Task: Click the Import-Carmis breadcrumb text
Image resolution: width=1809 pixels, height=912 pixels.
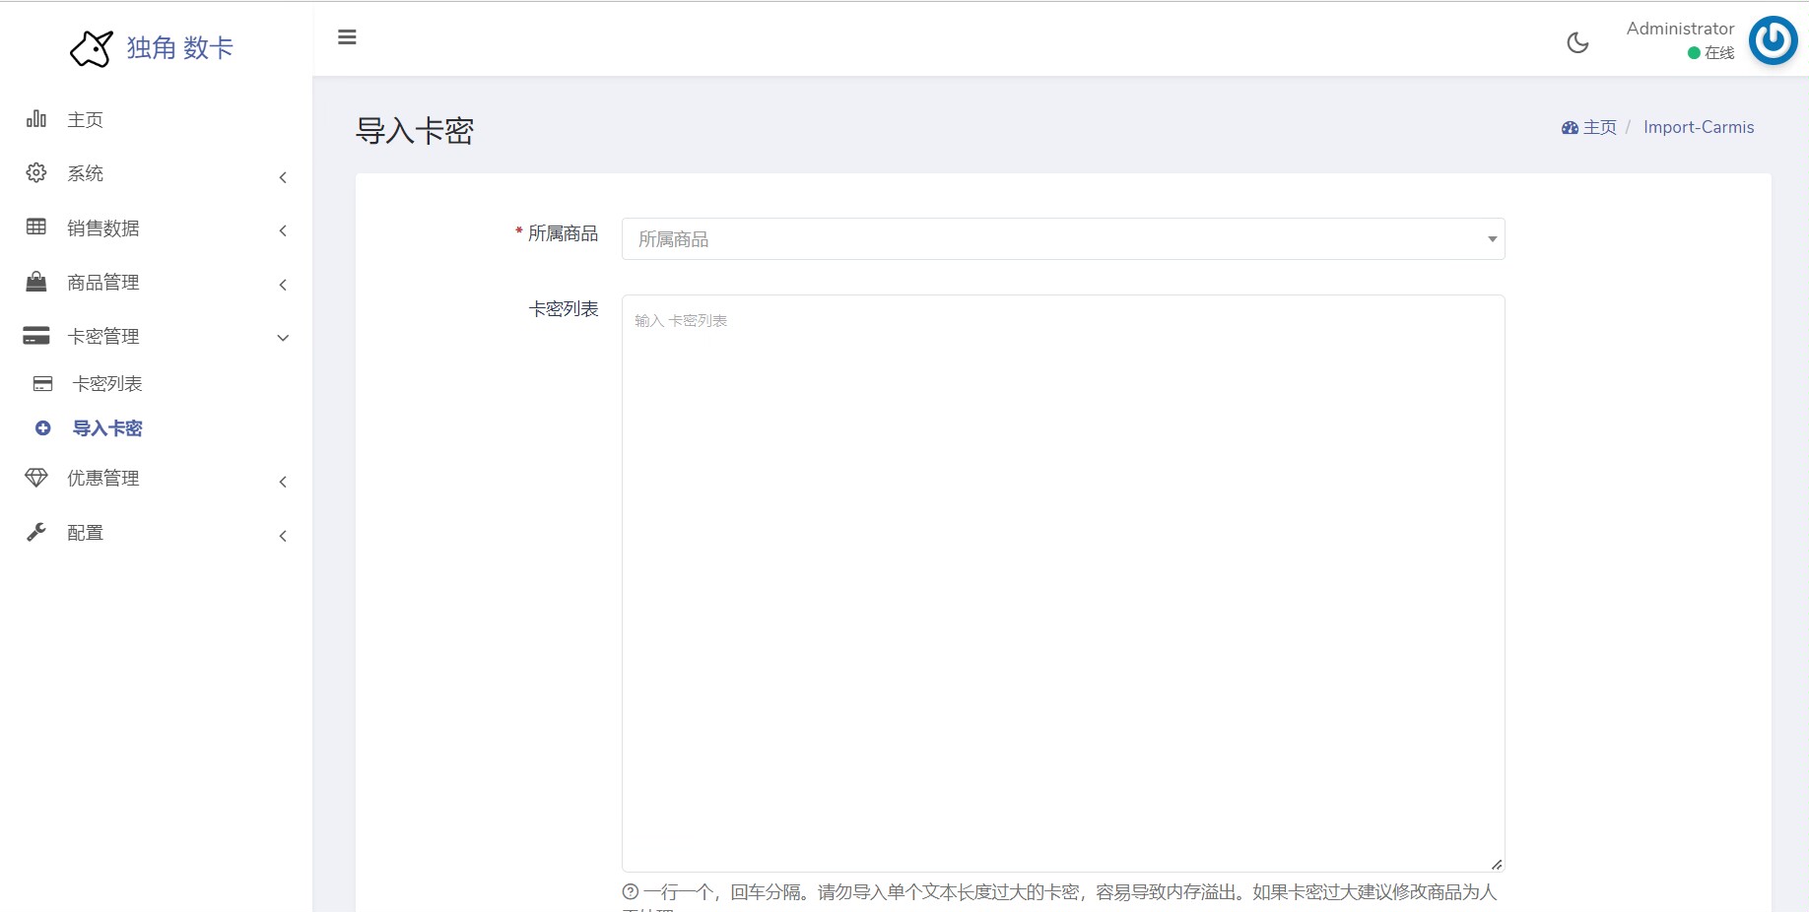Action: click(x=1699, y=127)
